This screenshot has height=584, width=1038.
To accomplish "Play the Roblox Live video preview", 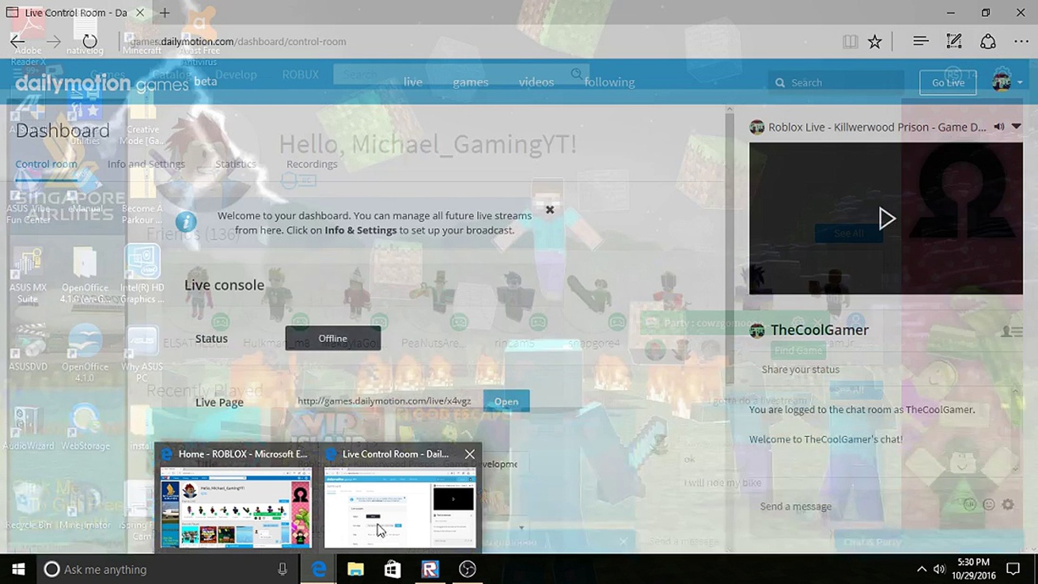I will (886, 218).
